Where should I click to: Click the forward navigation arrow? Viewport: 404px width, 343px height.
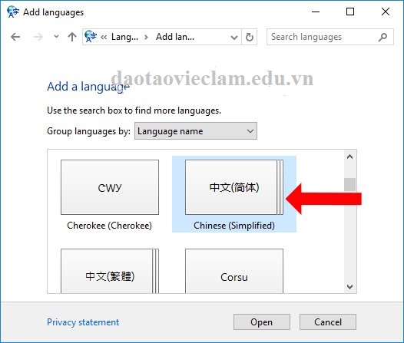[x=38, y=37]
